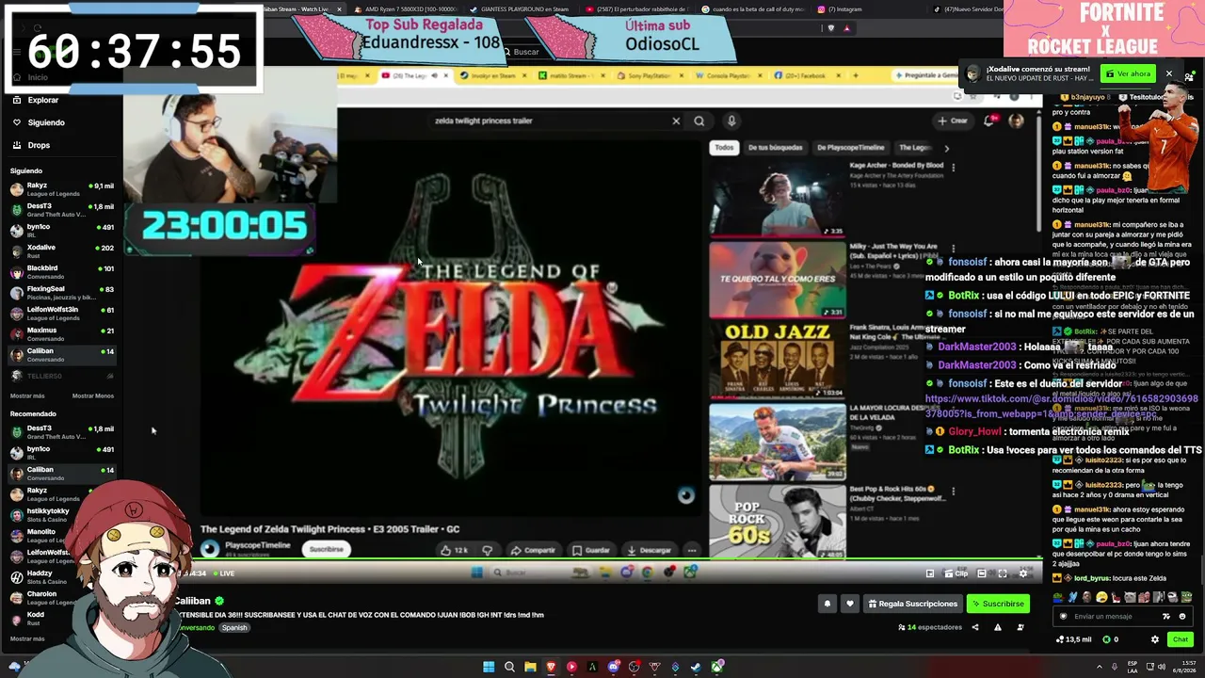1205x678 pixels.
Task: Open File Explorer from the taskbar
Action: coord(530,668)
